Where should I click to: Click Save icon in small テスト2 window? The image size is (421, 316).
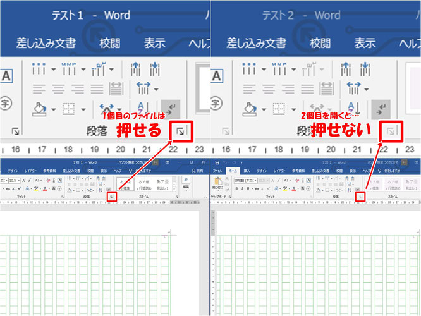217,162
